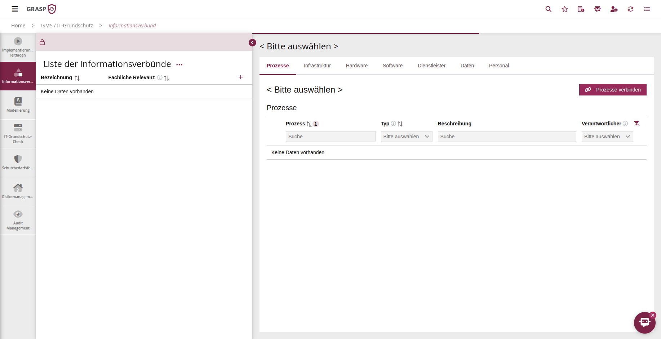
Task: Click the search magnifier icon
Action: [x=548, y=9]
